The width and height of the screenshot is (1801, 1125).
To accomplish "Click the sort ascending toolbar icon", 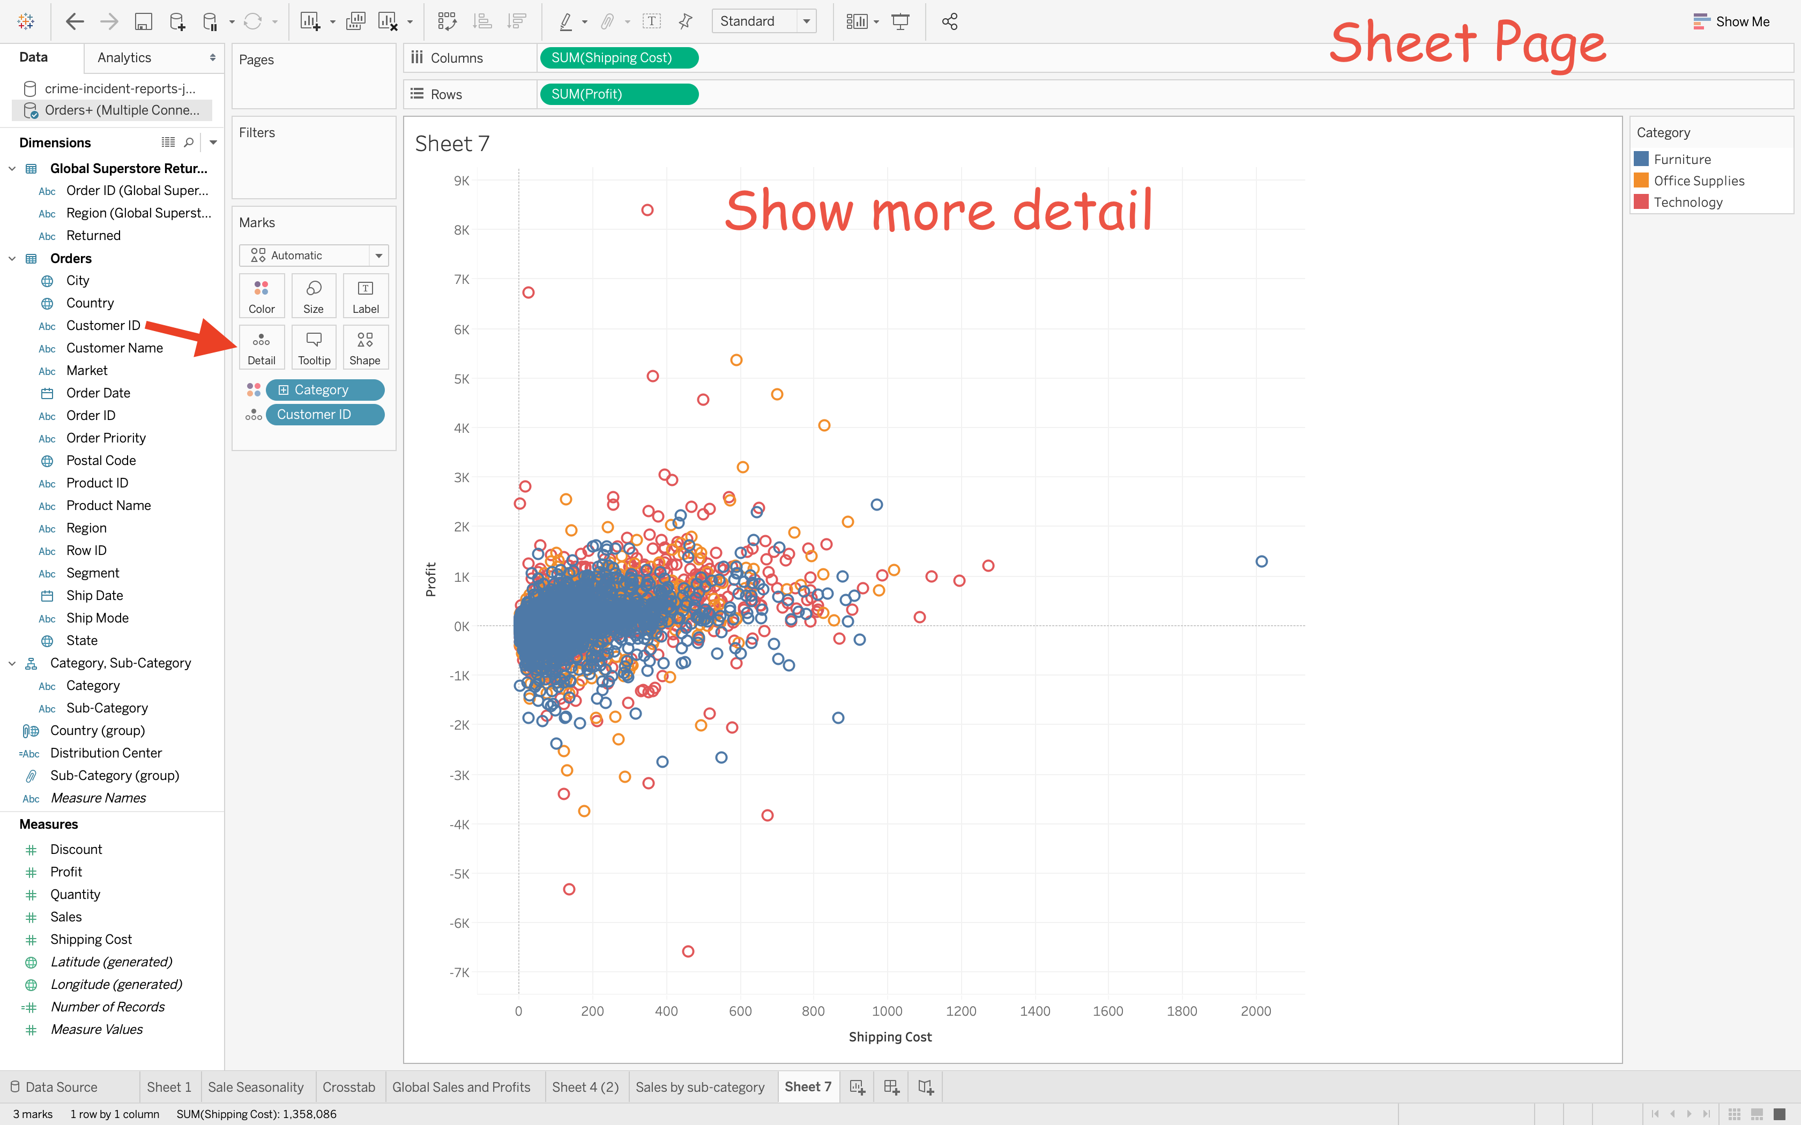I will point(482,21).
